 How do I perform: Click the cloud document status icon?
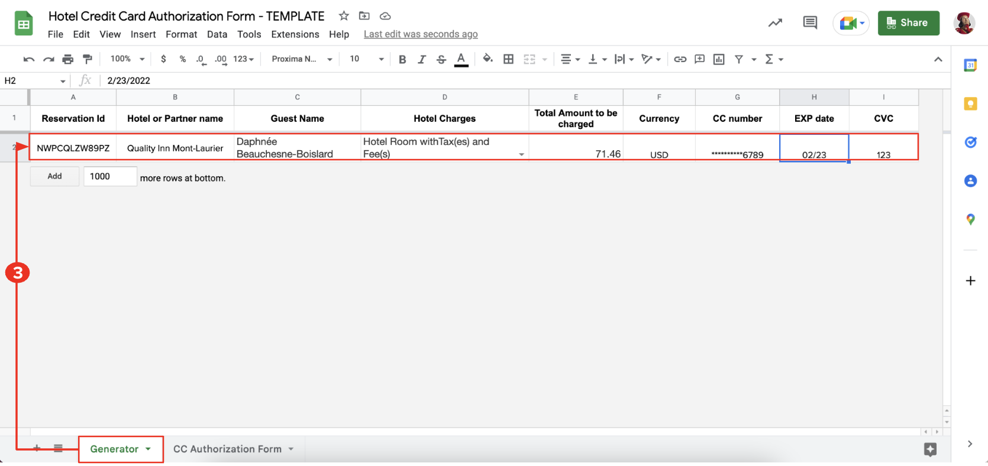[385, 16]
